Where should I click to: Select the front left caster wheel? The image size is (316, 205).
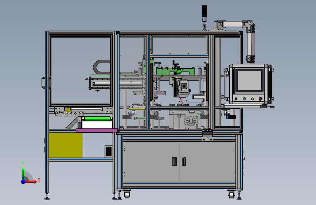click(127, 195)
